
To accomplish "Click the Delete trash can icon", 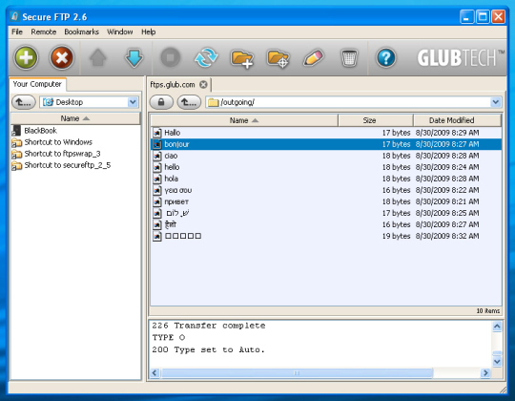I will point(349,58).
